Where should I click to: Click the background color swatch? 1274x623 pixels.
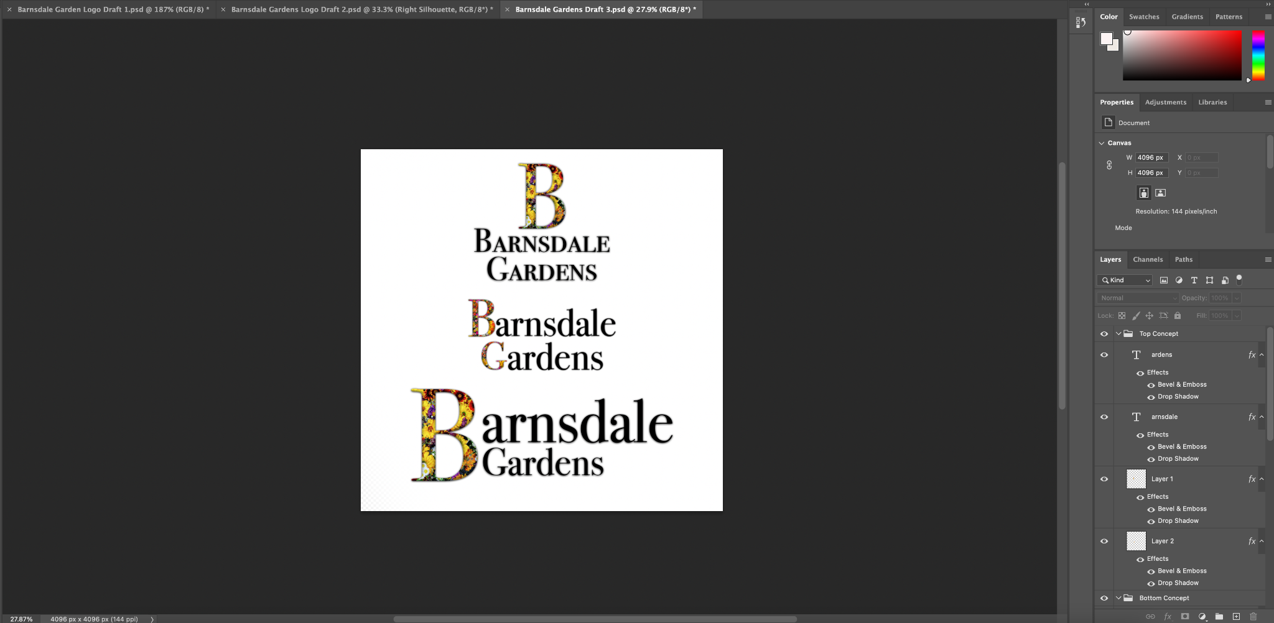pyautogui.click(x=1114, y=47)
